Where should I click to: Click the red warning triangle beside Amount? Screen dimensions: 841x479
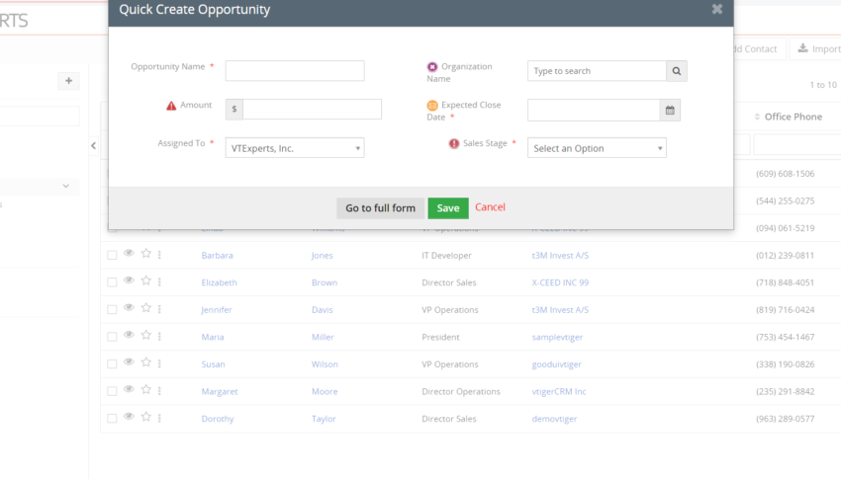[x=171, y=106]
